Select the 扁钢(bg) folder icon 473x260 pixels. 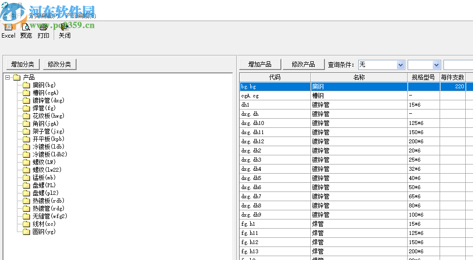(27, 85)
